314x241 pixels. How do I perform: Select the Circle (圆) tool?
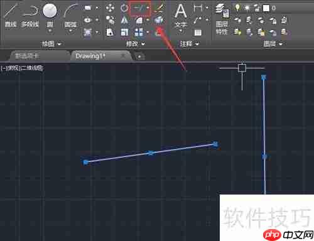click(x=50, y=14)
